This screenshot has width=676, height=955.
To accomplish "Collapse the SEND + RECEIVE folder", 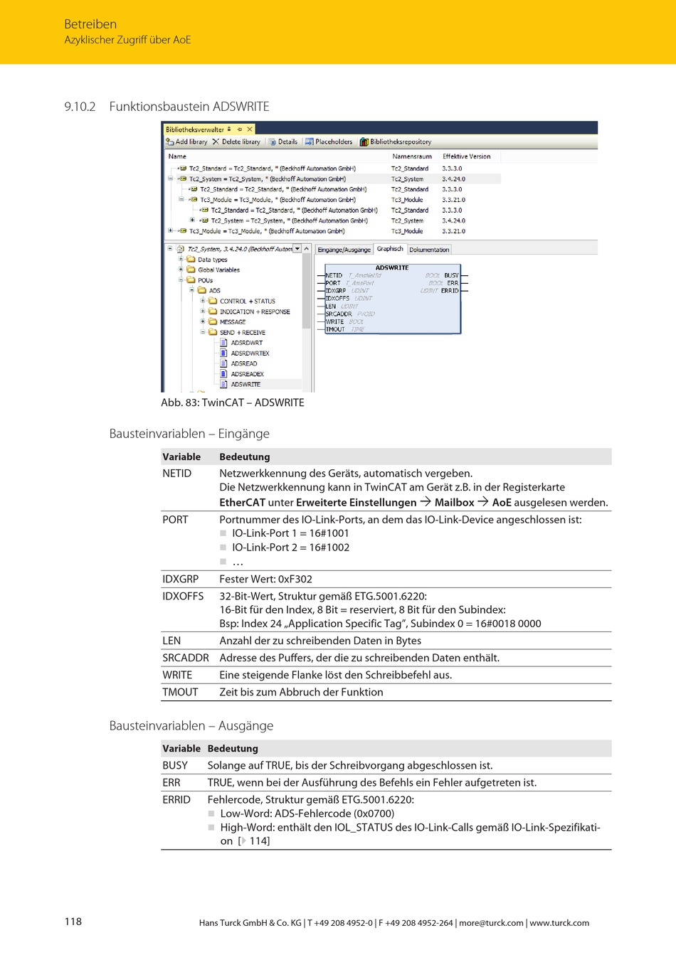I will pos(203,331).
